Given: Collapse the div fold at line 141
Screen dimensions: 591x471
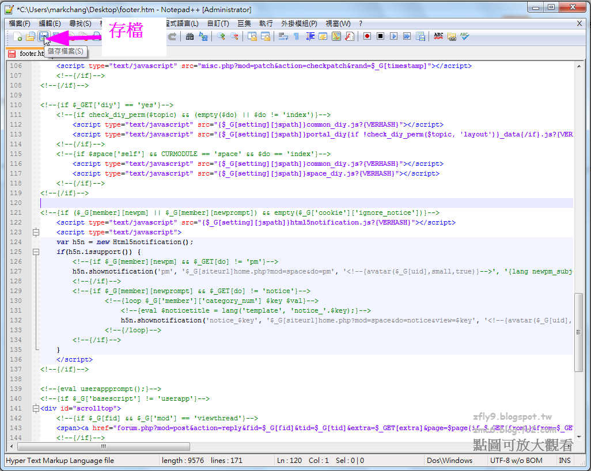Looking at the screenshot, I should tap(36, 408).
